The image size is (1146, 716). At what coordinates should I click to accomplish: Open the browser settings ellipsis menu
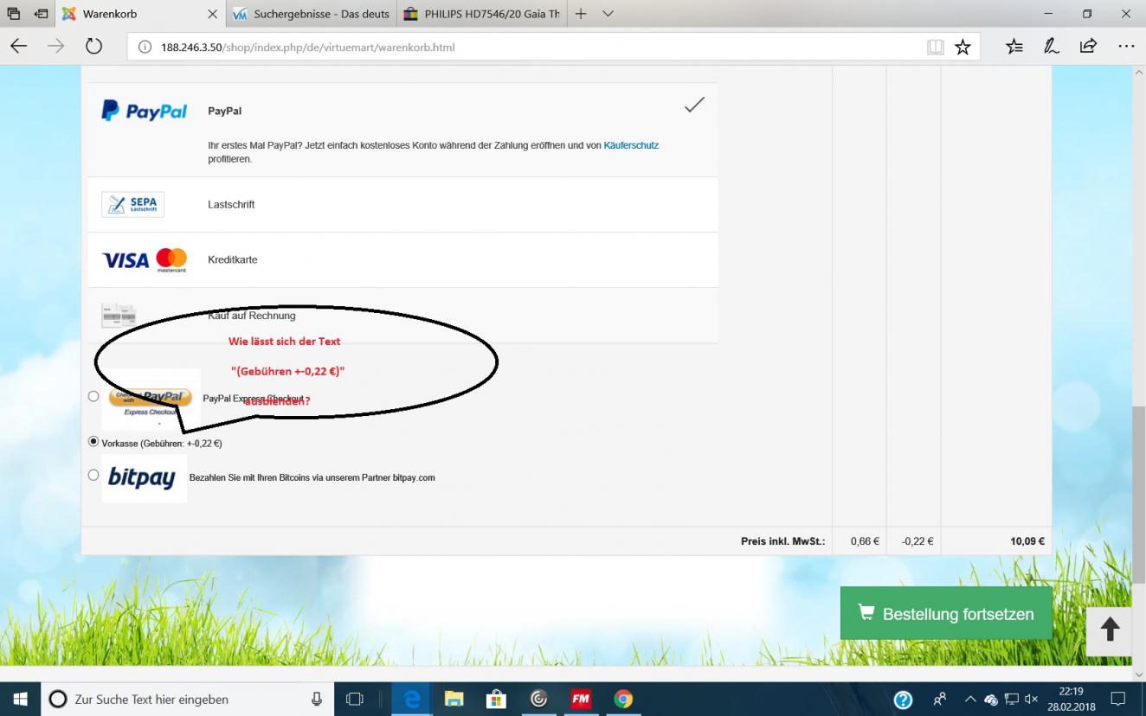[1125, 47]
